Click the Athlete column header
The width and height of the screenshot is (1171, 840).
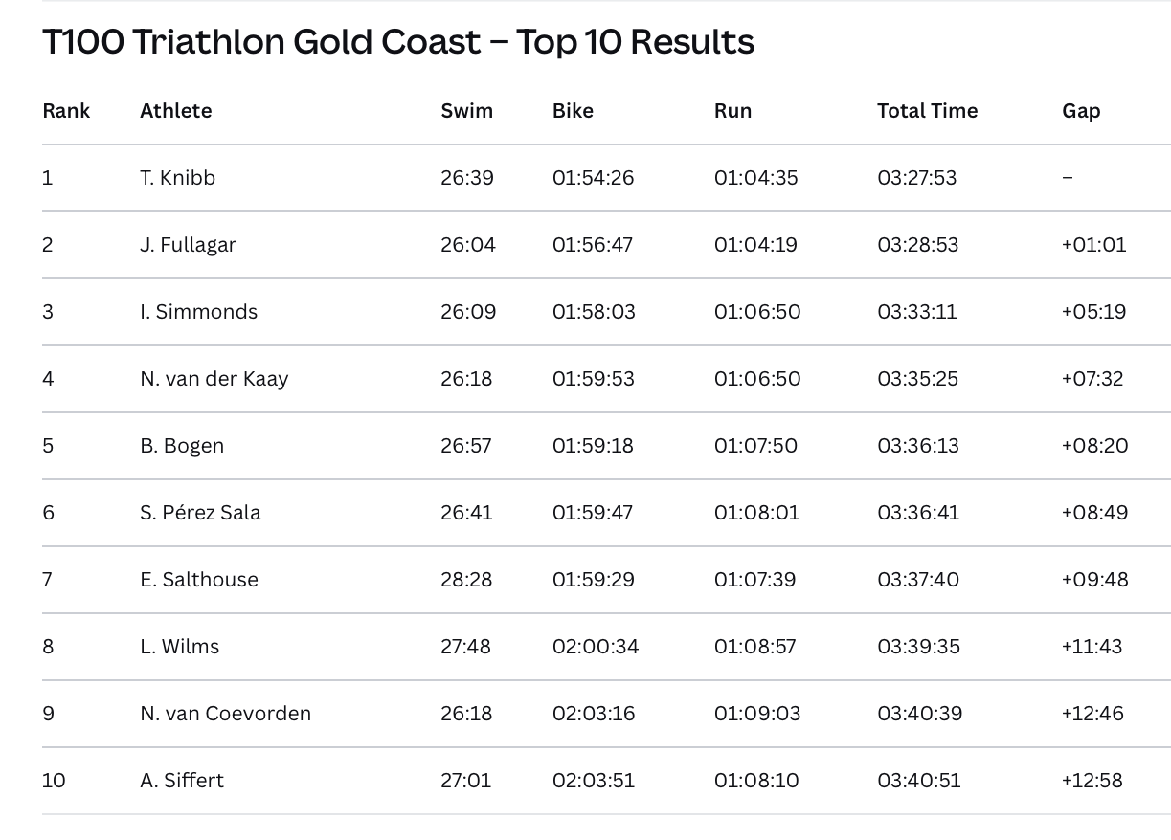click(x=176, y=111)
